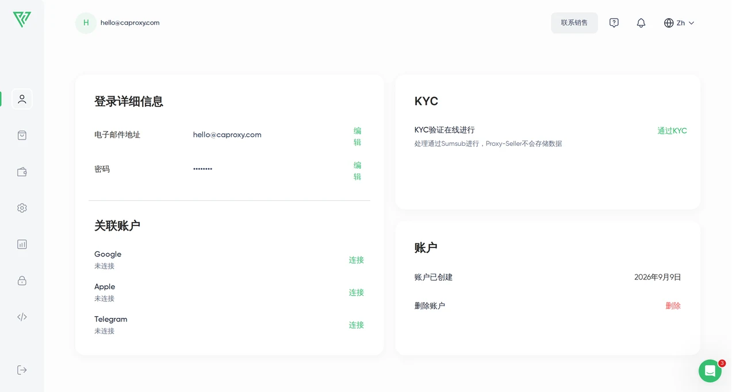Screen dimensions: 736x392
Task: Click the logout icon in sidebar
Action: click(22, 370)
